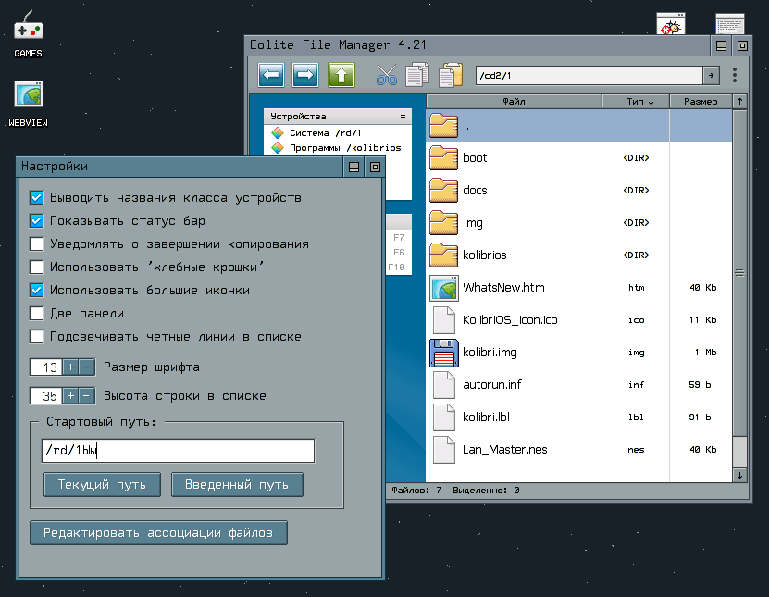Click 'Редактировать ассоциации файлов' button
Screen dimensions: 769x597
tap(158, 533)
